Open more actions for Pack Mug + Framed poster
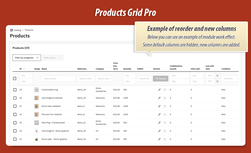The image size is (251, 153). pos(165,123)
